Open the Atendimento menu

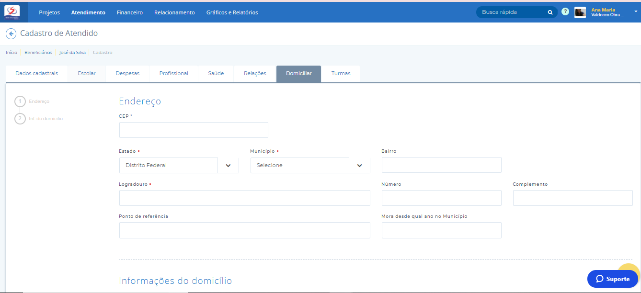point(88,12)
